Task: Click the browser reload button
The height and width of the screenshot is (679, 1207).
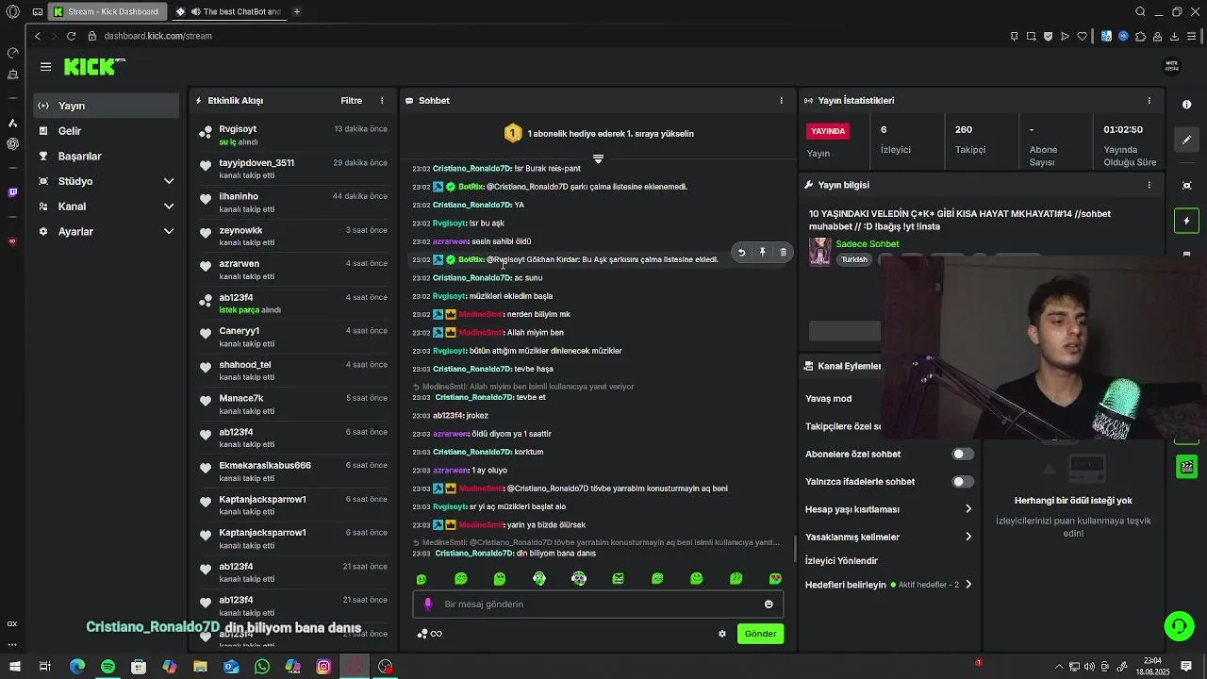Action: 71,36
